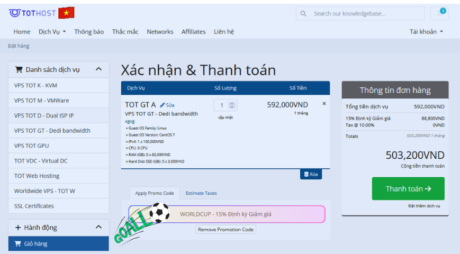The height and width of the screenshot is (254, 460).
Task: Click the cập nhật update link
Action: click(226, 117)
